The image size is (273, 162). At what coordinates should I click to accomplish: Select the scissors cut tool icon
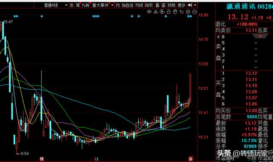(x=156, y=11)
